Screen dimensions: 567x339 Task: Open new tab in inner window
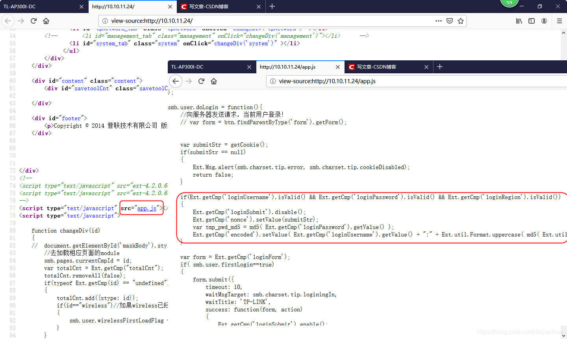440,67
